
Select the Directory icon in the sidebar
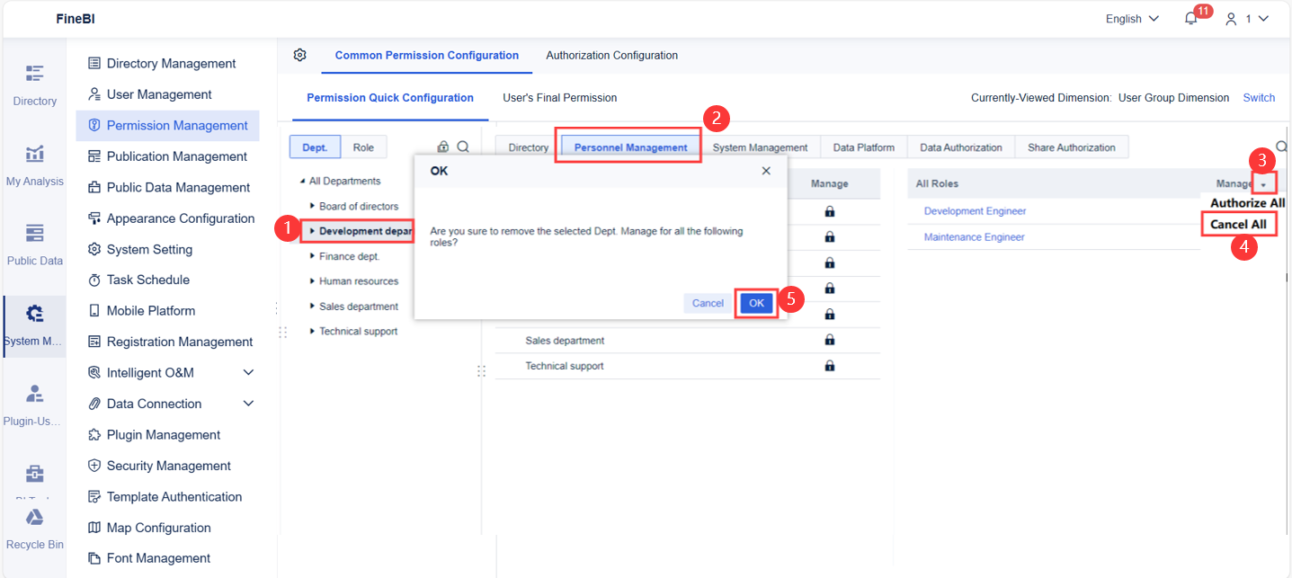[x=34, y=84]
